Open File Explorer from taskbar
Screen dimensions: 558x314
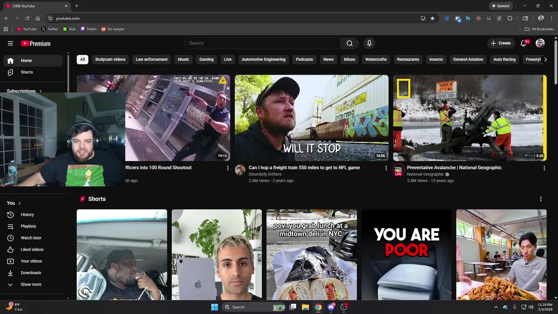coord(306,307)
